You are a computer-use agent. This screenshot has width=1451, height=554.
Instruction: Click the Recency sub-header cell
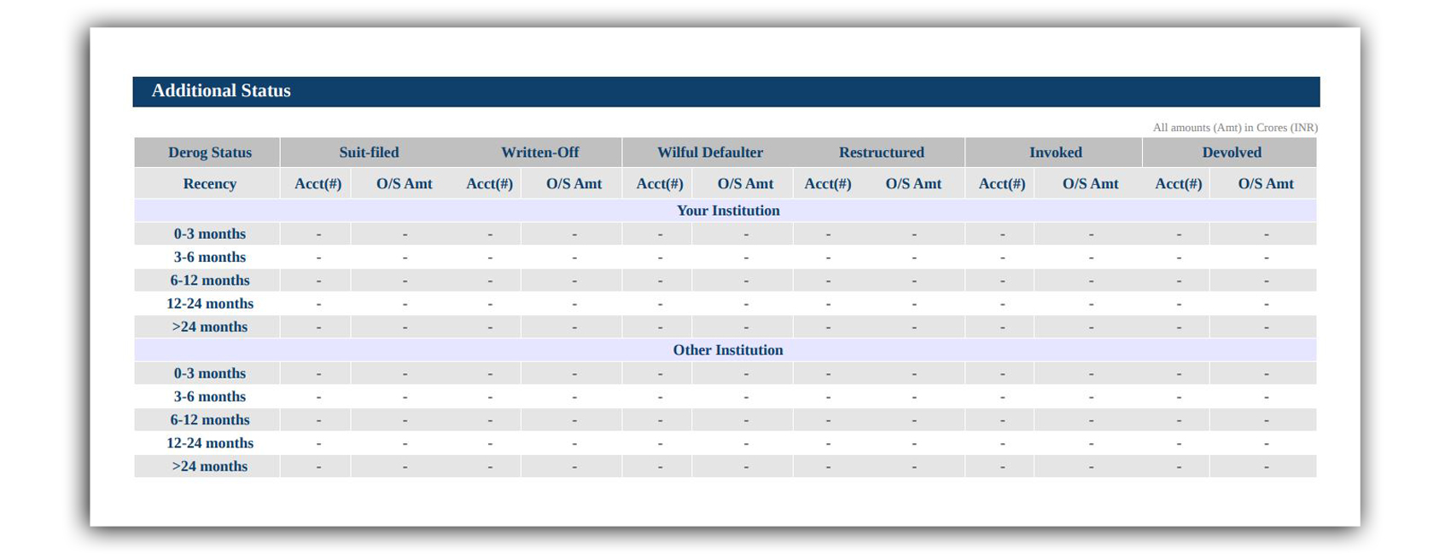pyautogui.click(x=209, y=184)
